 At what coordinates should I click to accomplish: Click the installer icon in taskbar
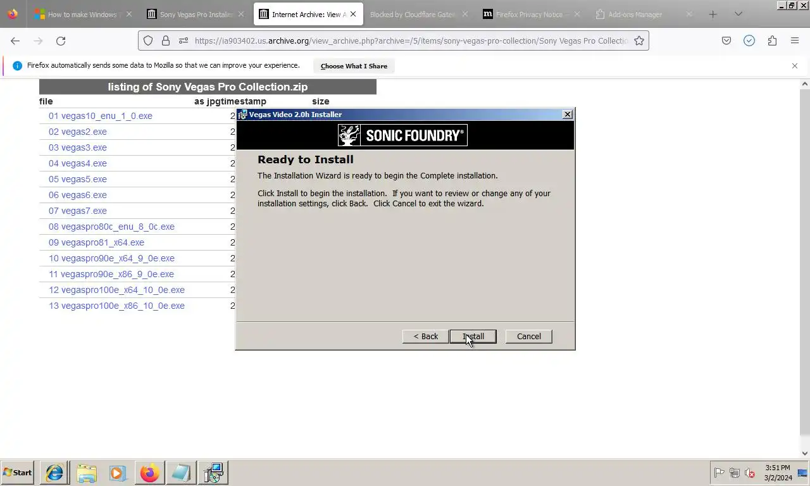click(x=213, y=472)
